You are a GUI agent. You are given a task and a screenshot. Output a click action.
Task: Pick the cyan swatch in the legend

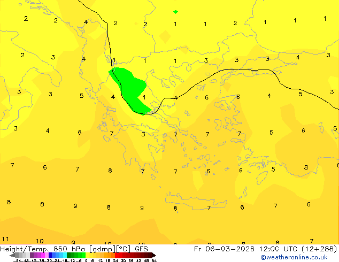(65, 255)
